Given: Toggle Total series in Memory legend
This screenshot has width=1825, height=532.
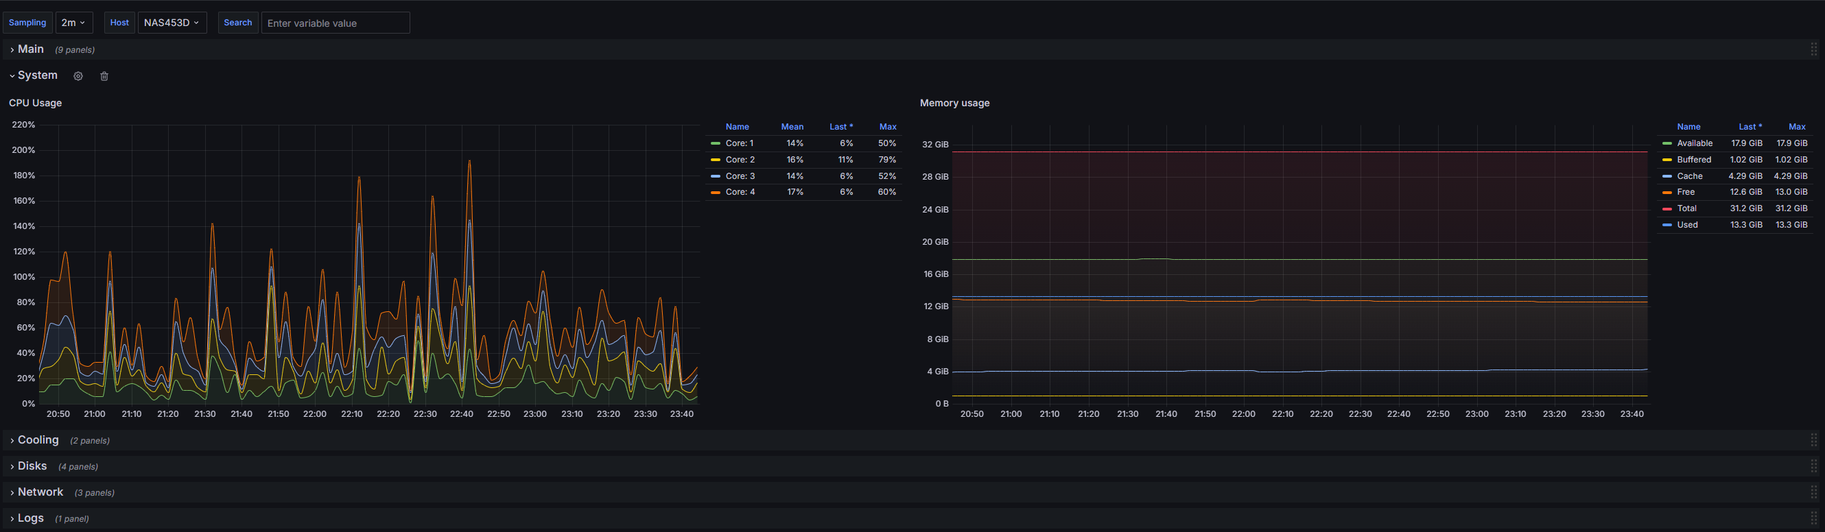Looking at the screenshot, I should click(1687, 208).
